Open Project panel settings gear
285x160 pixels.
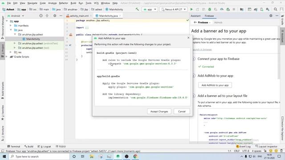[55, 16]
